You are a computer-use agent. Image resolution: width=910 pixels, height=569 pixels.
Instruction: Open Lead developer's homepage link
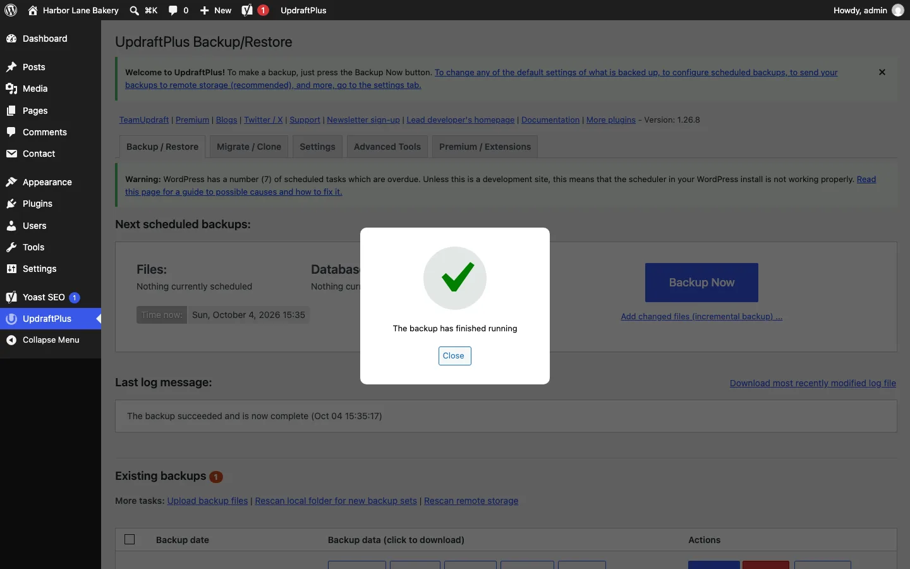coord(461,120)
